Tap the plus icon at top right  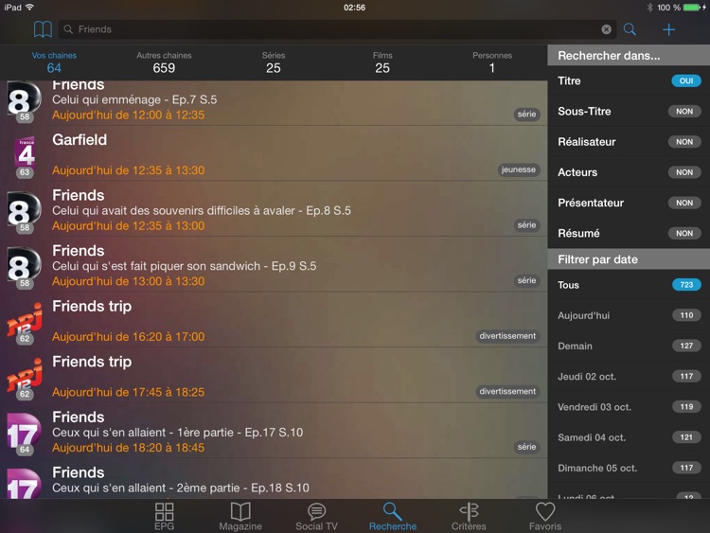click(668, 30)
